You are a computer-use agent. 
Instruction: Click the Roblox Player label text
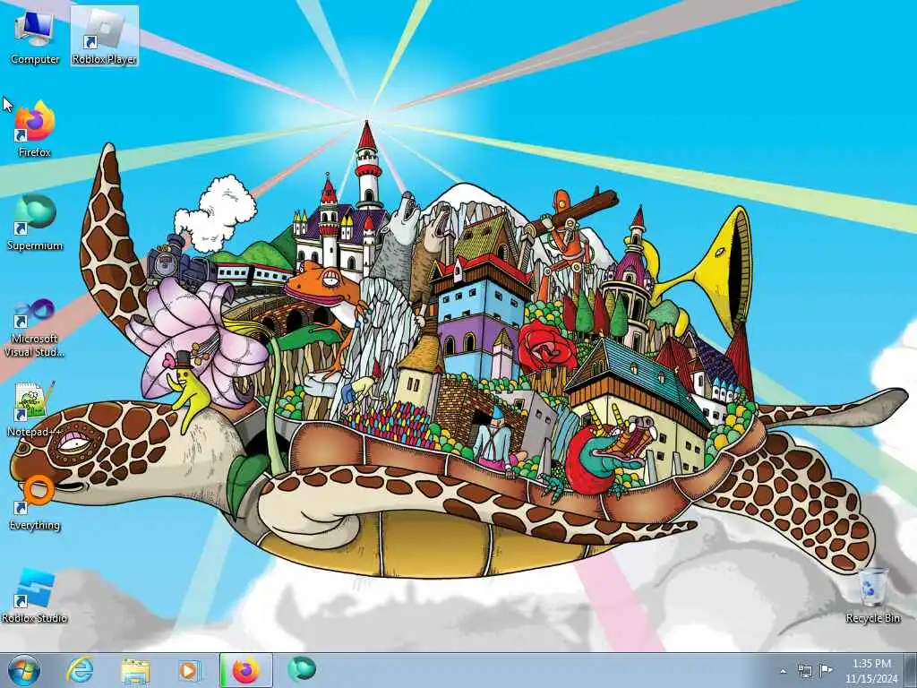click(x=105, y=59)
